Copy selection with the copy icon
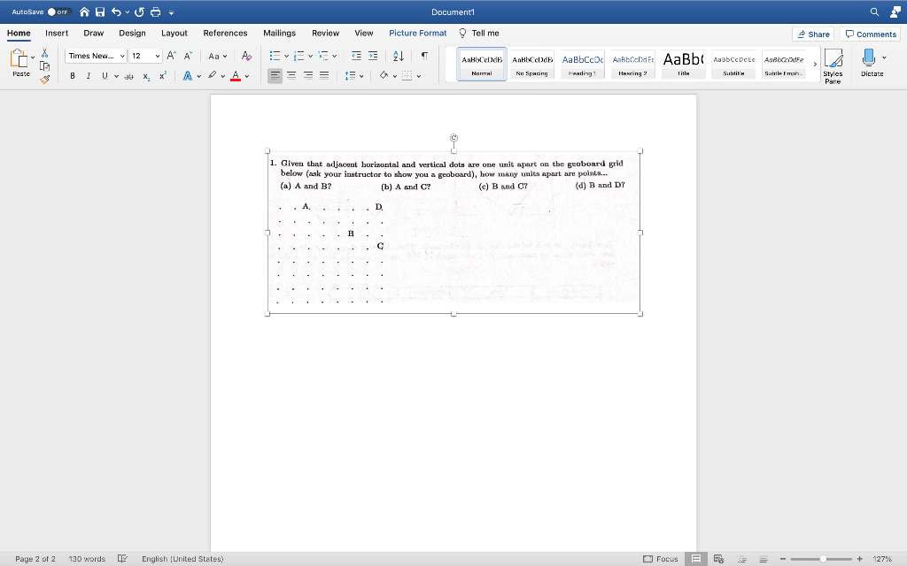This screenshot has width=907, height=566. (44, 65)
